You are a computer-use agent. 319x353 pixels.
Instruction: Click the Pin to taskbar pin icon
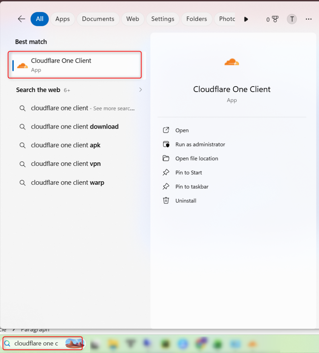[x=166, y=186]
